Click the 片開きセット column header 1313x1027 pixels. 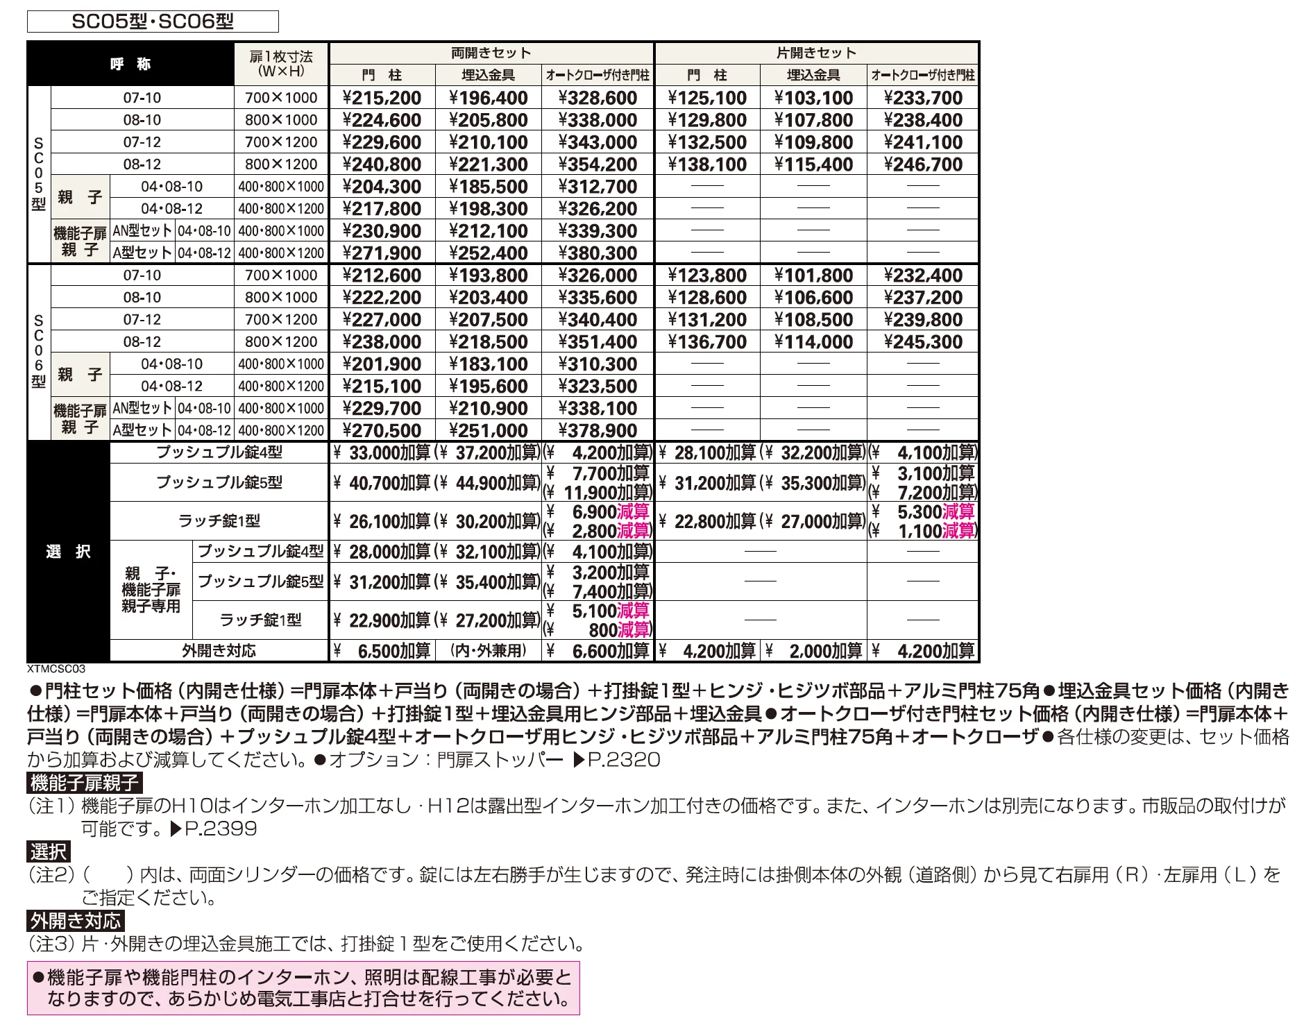click(817, 53)
